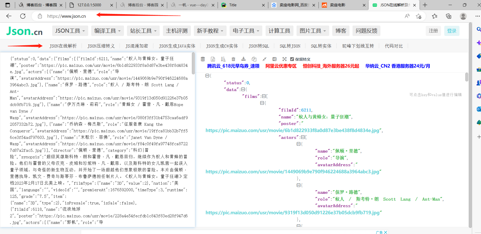The image size is (481, 234).
Task: Open the Copilot sparkle icon in sidebar
Action: click(478, 43)
